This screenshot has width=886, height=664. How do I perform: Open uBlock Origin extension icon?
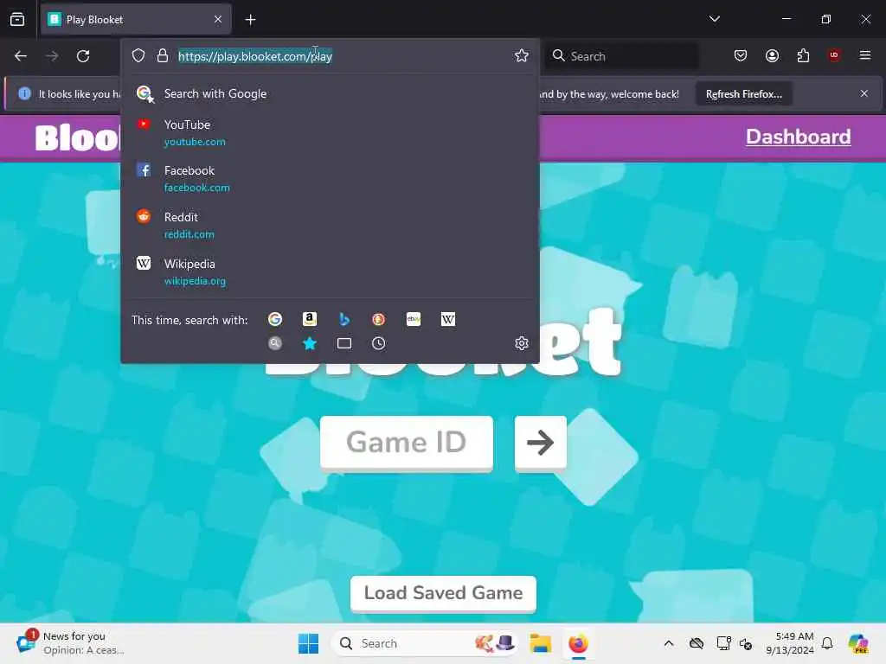pos(834,54)
